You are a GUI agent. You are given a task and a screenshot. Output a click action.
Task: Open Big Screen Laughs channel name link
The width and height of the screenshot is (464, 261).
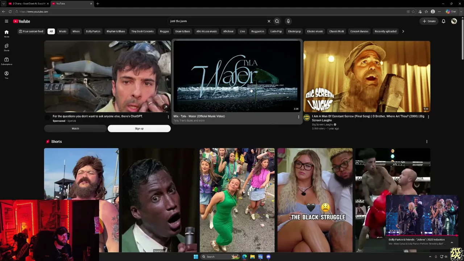322,125
